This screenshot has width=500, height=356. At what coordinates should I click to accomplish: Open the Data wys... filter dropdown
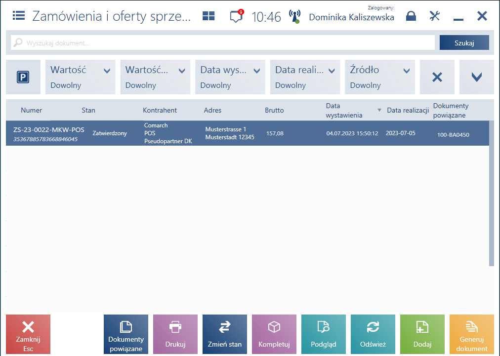(230, 77)
